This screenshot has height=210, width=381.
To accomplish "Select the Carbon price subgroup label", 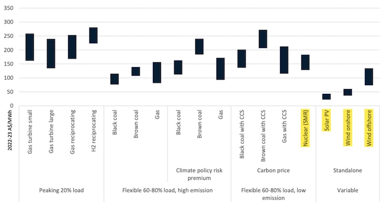I will coord(273,170).
